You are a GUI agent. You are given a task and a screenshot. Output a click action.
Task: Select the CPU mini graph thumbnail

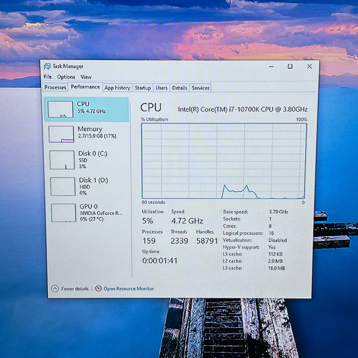click(x=61, y=109)
